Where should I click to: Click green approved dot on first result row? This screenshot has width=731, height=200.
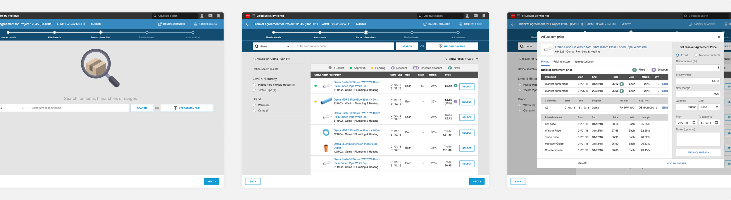pyautogui.click(x=315, y=86)
